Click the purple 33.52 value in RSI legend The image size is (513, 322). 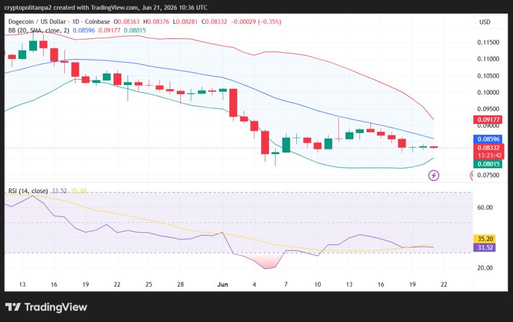click(59, 191)
